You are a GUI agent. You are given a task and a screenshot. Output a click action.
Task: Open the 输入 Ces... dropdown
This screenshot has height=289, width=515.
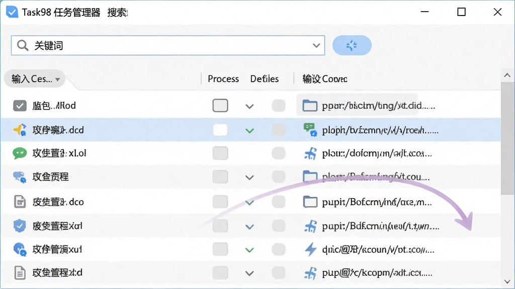pyautogui.click(x=35, y=79)
